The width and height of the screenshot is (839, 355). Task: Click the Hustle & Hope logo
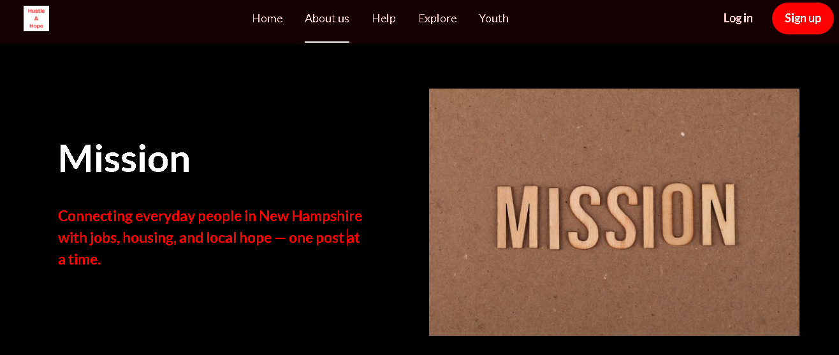pos(36,18)
